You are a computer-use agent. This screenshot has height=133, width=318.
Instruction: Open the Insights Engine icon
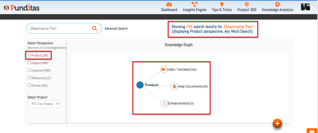click(x=195, y=4)
